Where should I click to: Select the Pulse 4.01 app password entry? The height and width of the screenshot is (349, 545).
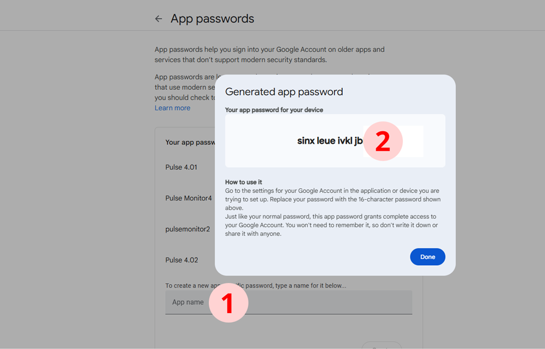click(181, 167)
